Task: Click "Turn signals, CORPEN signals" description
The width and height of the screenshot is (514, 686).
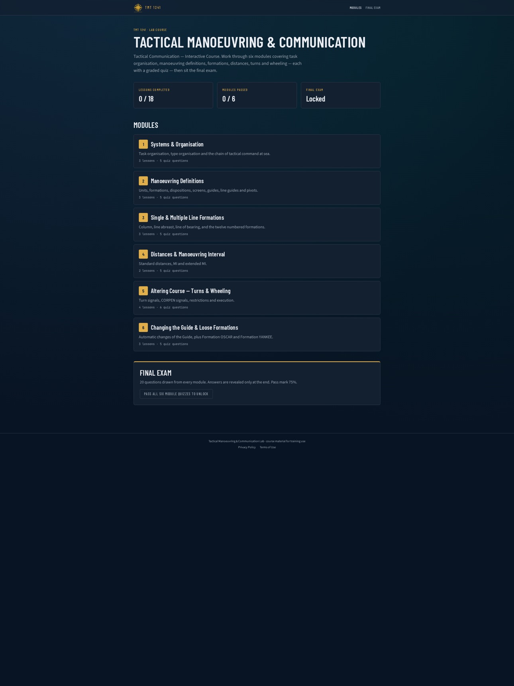Action: pyautogui.click(x=186, y=301)
